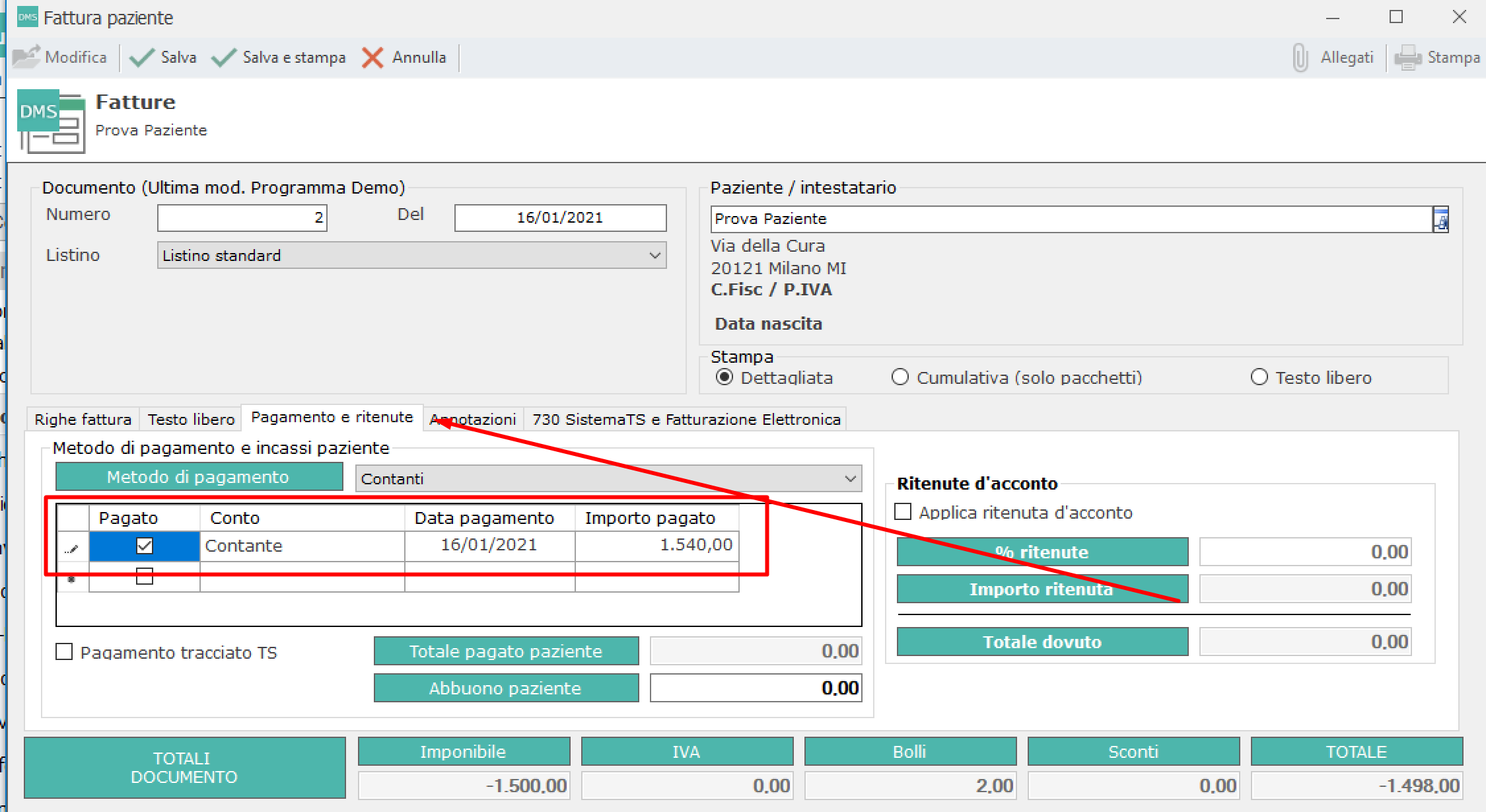Click the Salva checkmark icon
1486x812 pixels.
(141, 58)
